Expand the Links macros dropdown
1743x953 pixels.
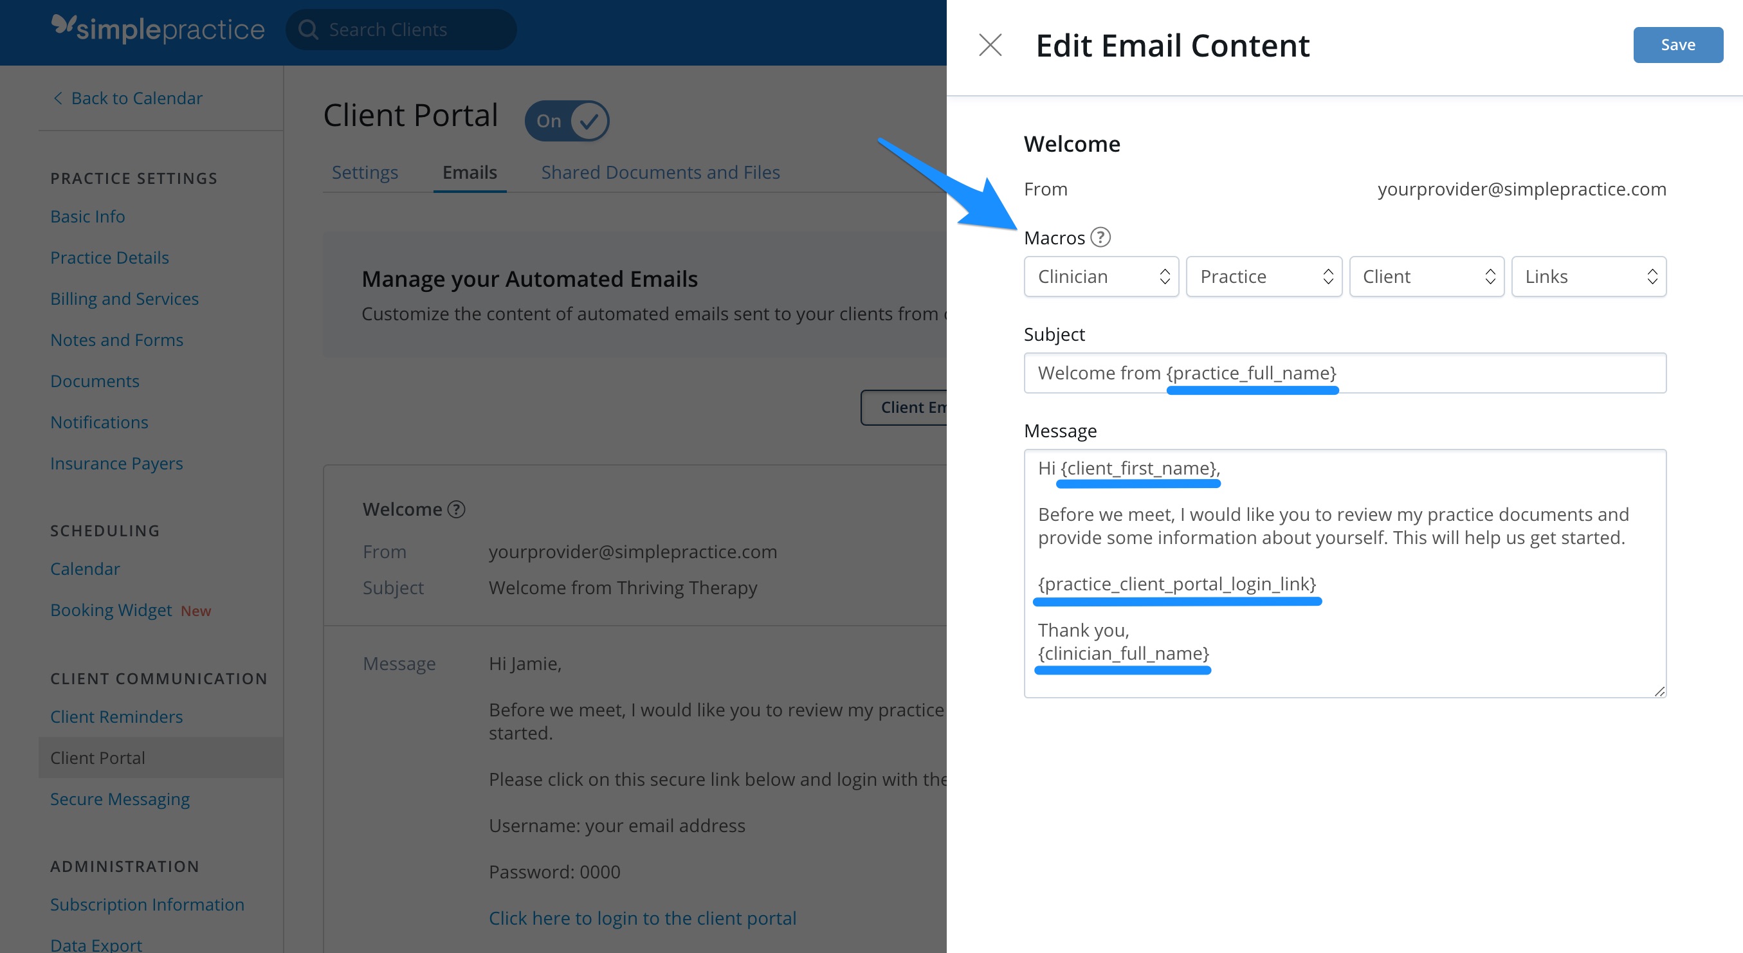[1589, 276]
